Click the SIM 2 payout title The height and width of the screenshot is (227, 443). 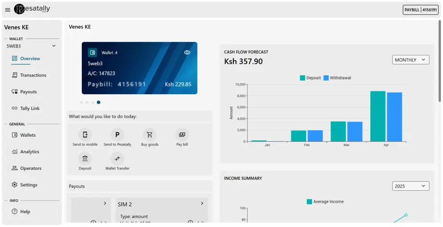click(x=125, y=204)
